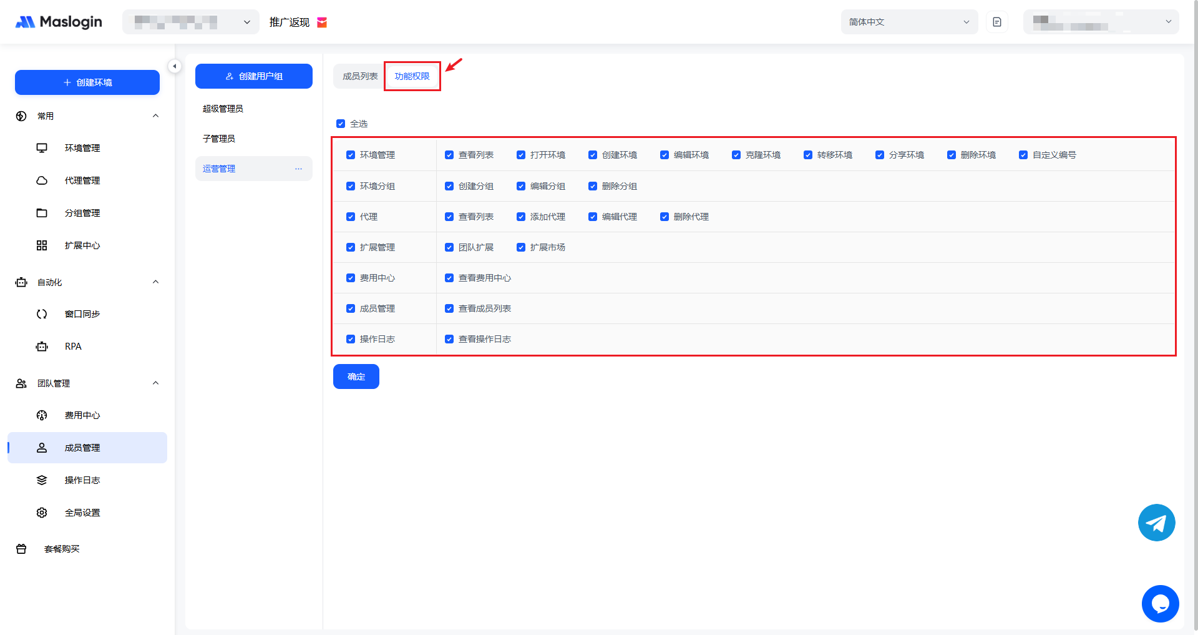Collapse the sidebar with the arrow icon
The width and height of the screenshot is (1198, 635).
(x=175, y=66)
